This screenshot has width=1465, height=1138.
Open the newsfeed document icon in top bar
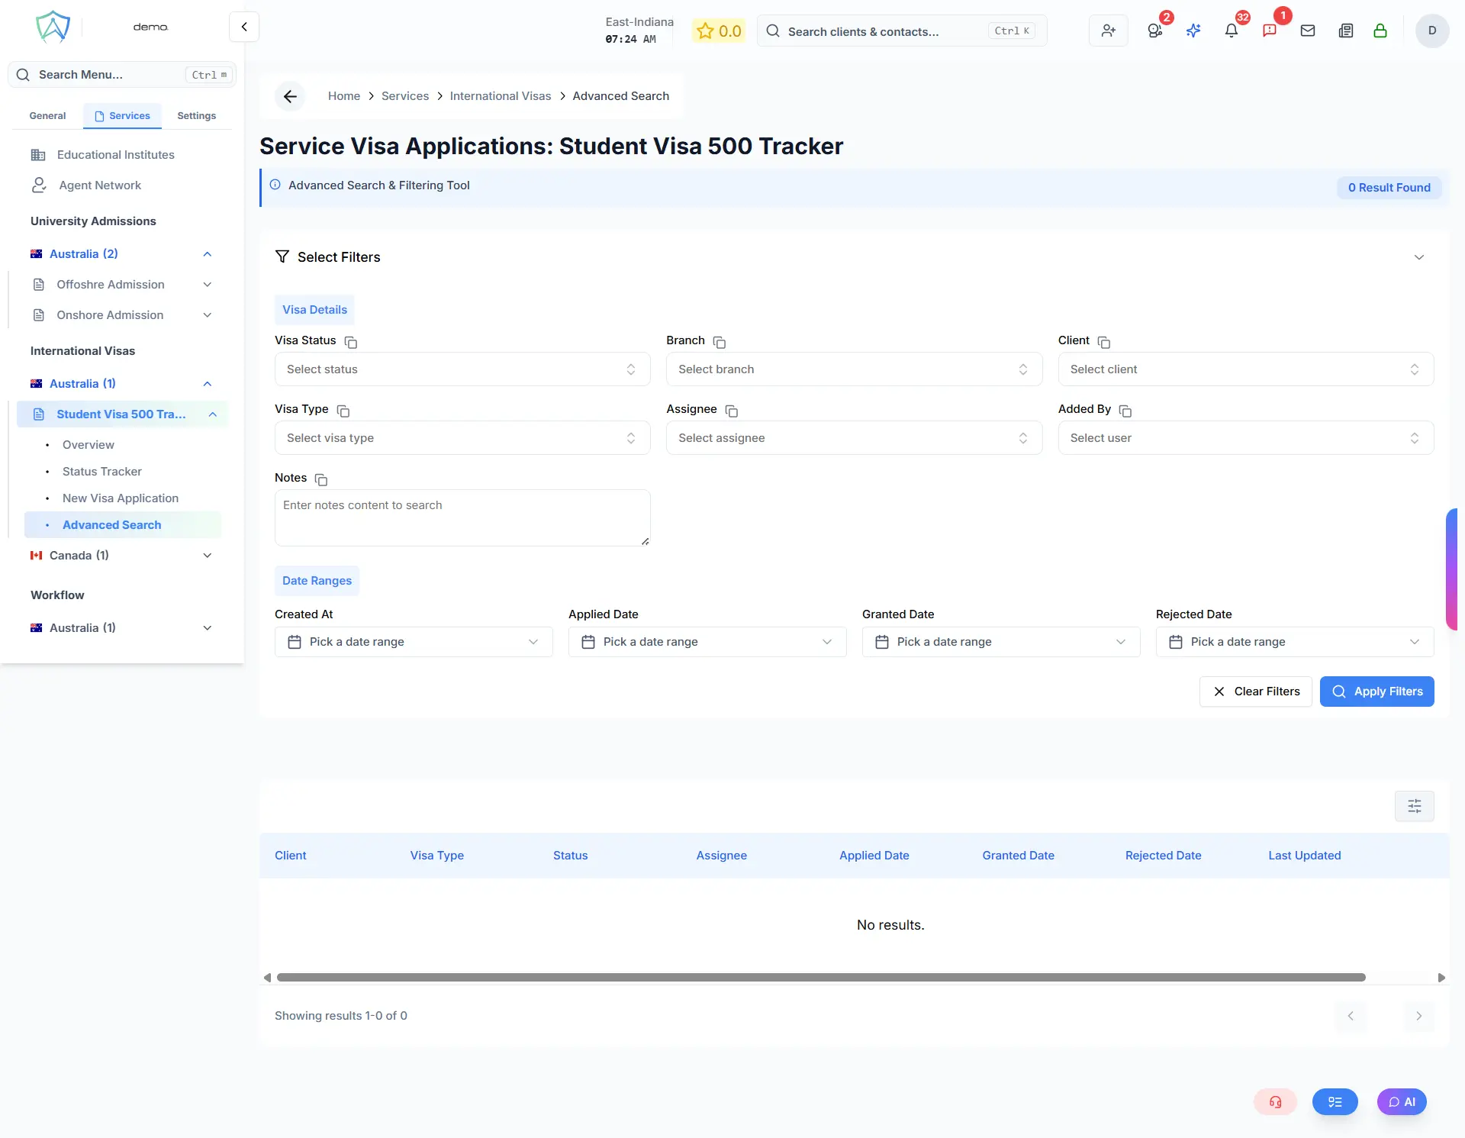click(1345, 31)
